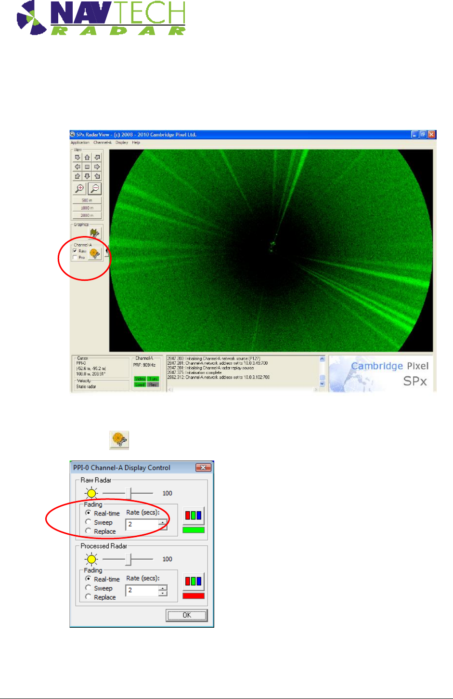Adjust the Processed Radar brightness slider
Image resolution: width=453 pixels, height=699 pixels.
pos(129,559)
